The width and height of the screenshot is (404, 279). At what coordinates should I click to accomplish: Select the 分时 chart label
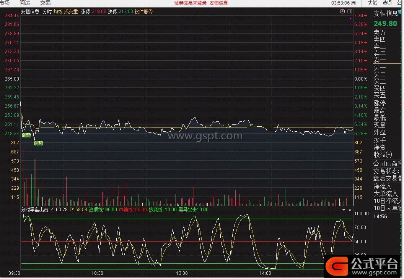click(47, 11)
